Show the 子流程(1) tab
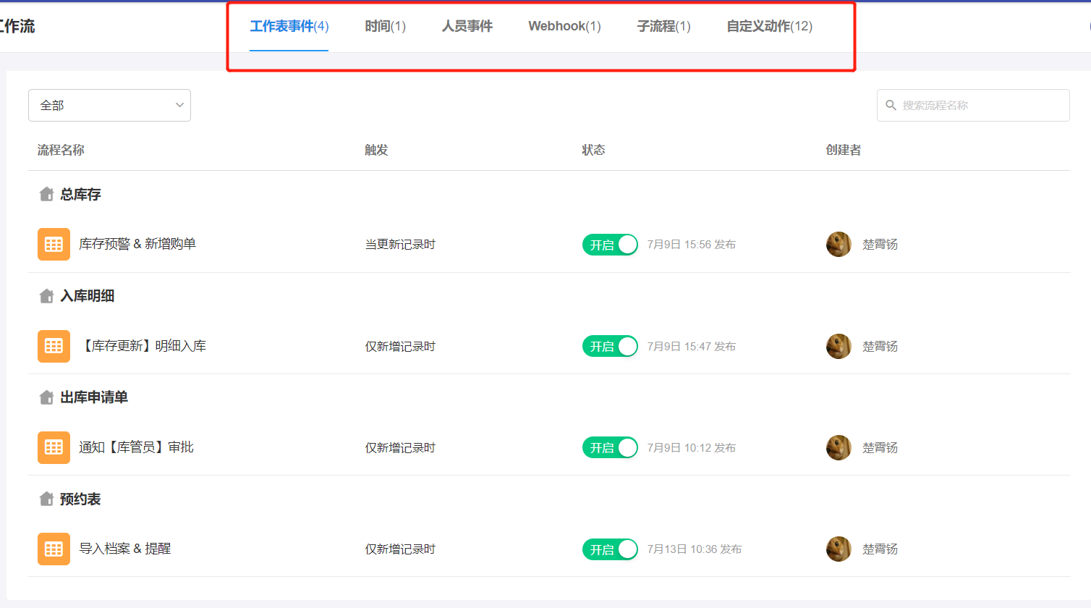The height and width of the screenshot is (608, 1091). click(x=663, y=26)
